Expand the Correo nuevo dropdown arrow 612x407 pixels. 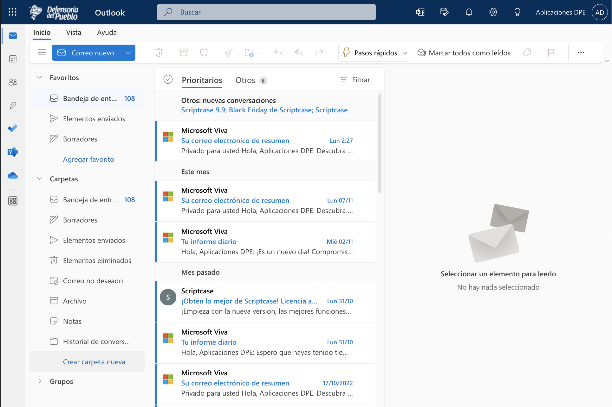128,53
